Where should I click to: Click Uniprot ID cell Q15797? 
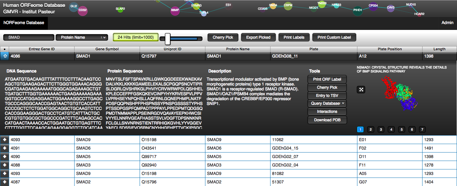[x=173, y=56]
